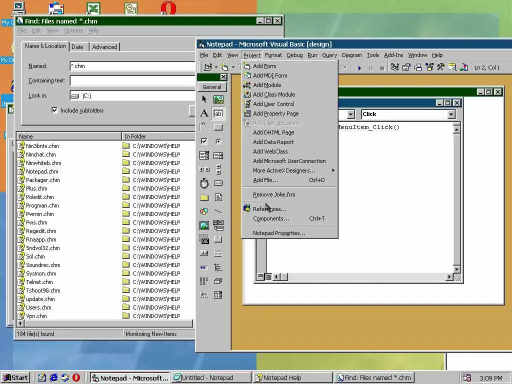Select the ComboBox tool in the toolbox
This screenshot has width=512, height=384.
coord(204,155)
